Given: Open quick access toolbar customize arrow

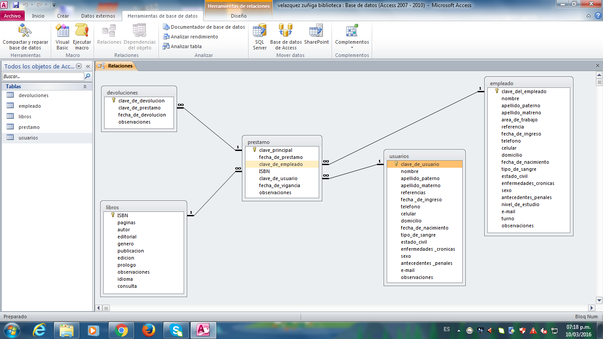Looking at the screenshot, I should click(x=54, y=5).
